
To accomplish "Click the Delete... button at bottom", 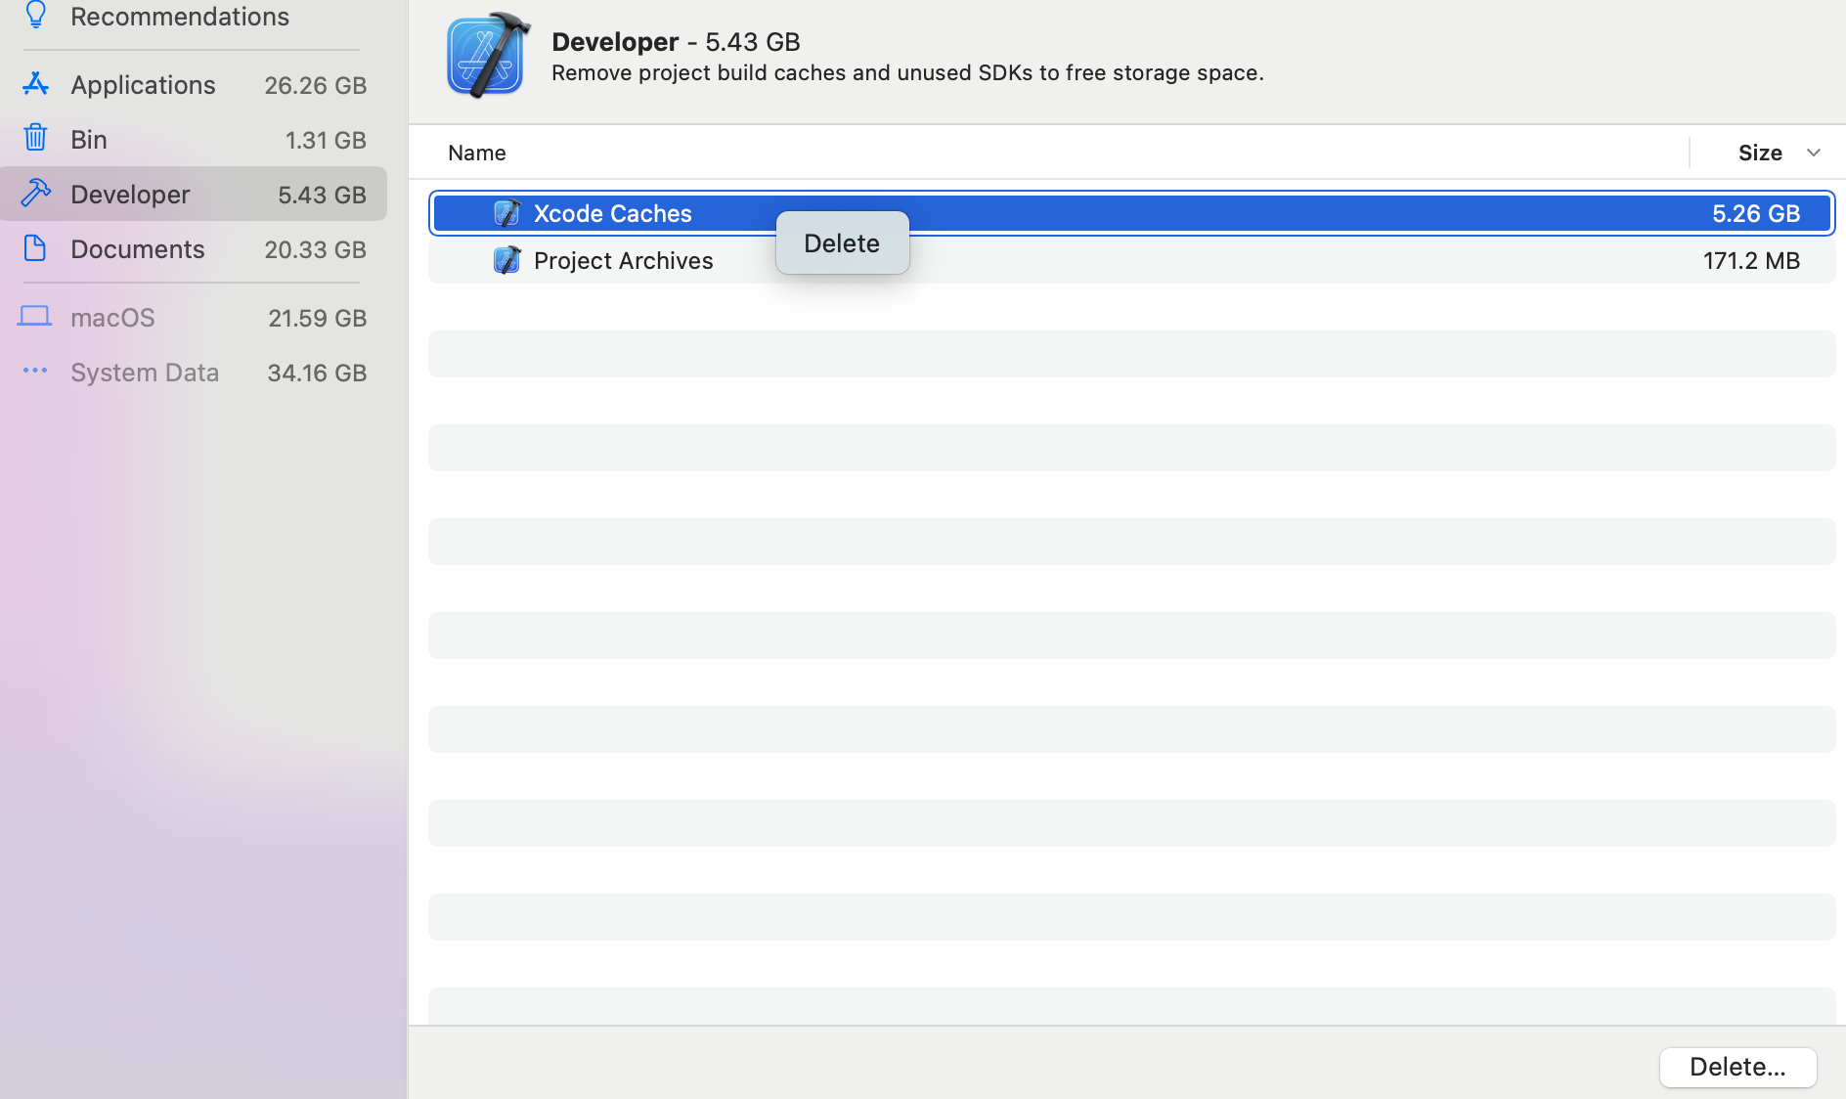I will click(1737, 1067).
